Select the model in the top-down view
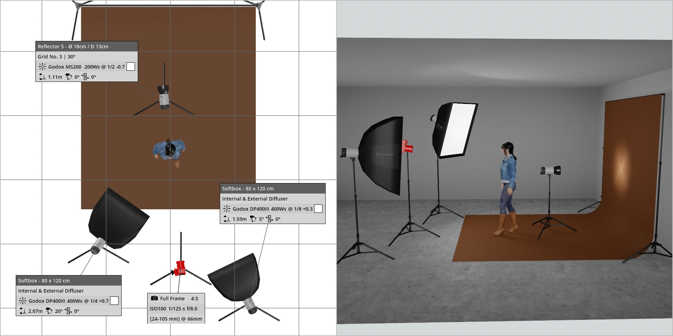 169,152
